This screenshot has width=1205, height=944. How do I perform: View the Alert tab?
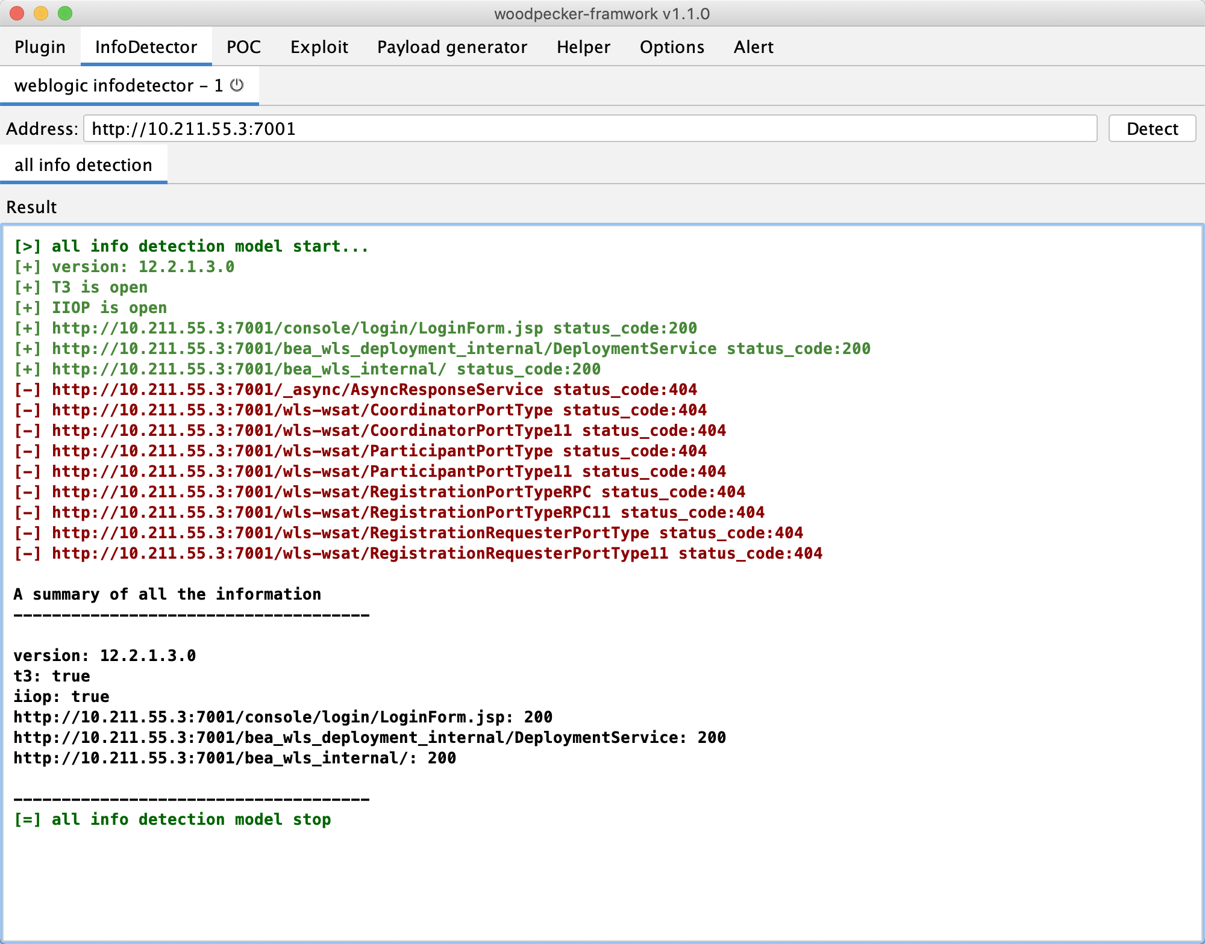[753, 47]
